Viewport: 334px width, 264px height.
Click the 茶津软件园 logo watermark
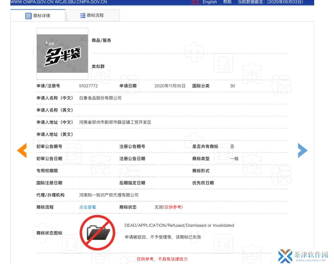point(303,256)
